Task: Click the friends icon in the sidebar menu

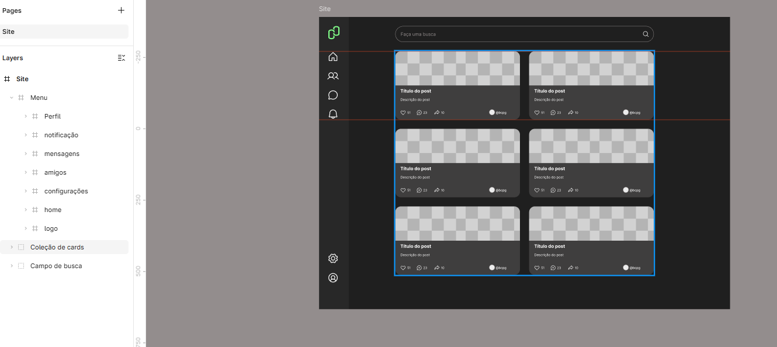Action: coord(333,76)
